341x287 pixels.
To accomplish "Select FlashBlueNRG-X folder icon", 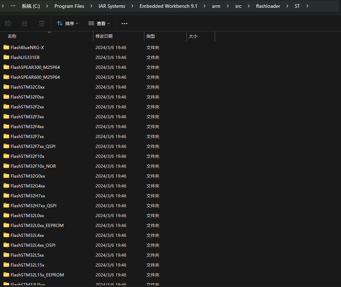I will click(6, 47).
